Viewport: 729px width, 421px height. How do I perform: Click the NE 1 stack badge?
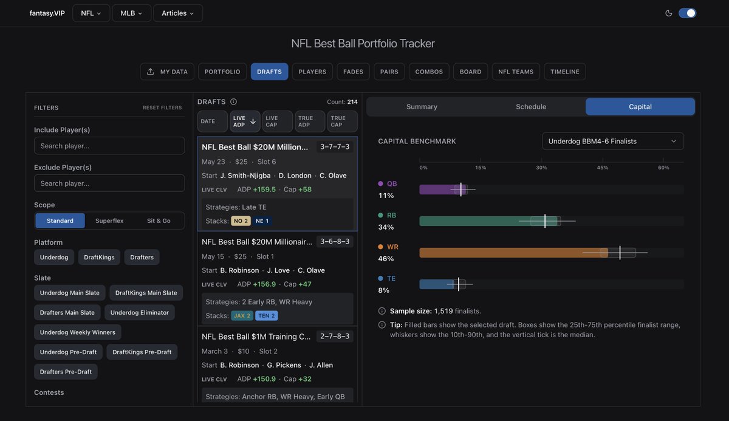tap(262, 221)
